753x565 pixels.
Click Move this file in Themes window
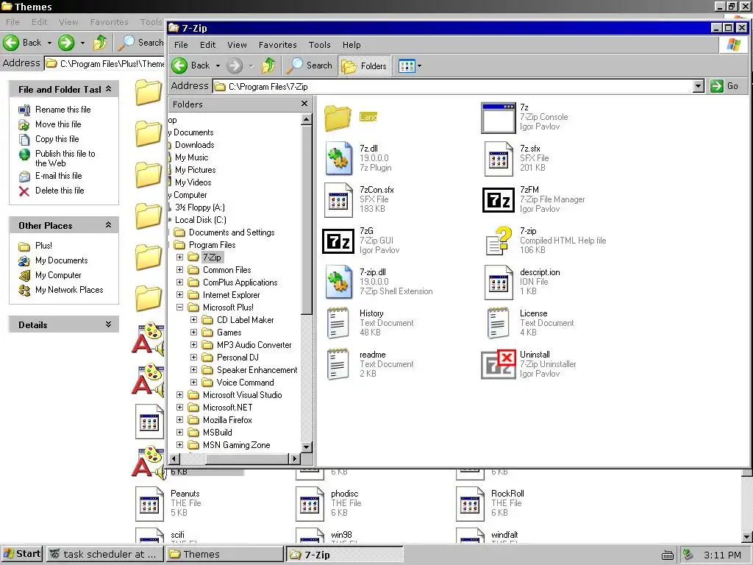click(58, 124)
